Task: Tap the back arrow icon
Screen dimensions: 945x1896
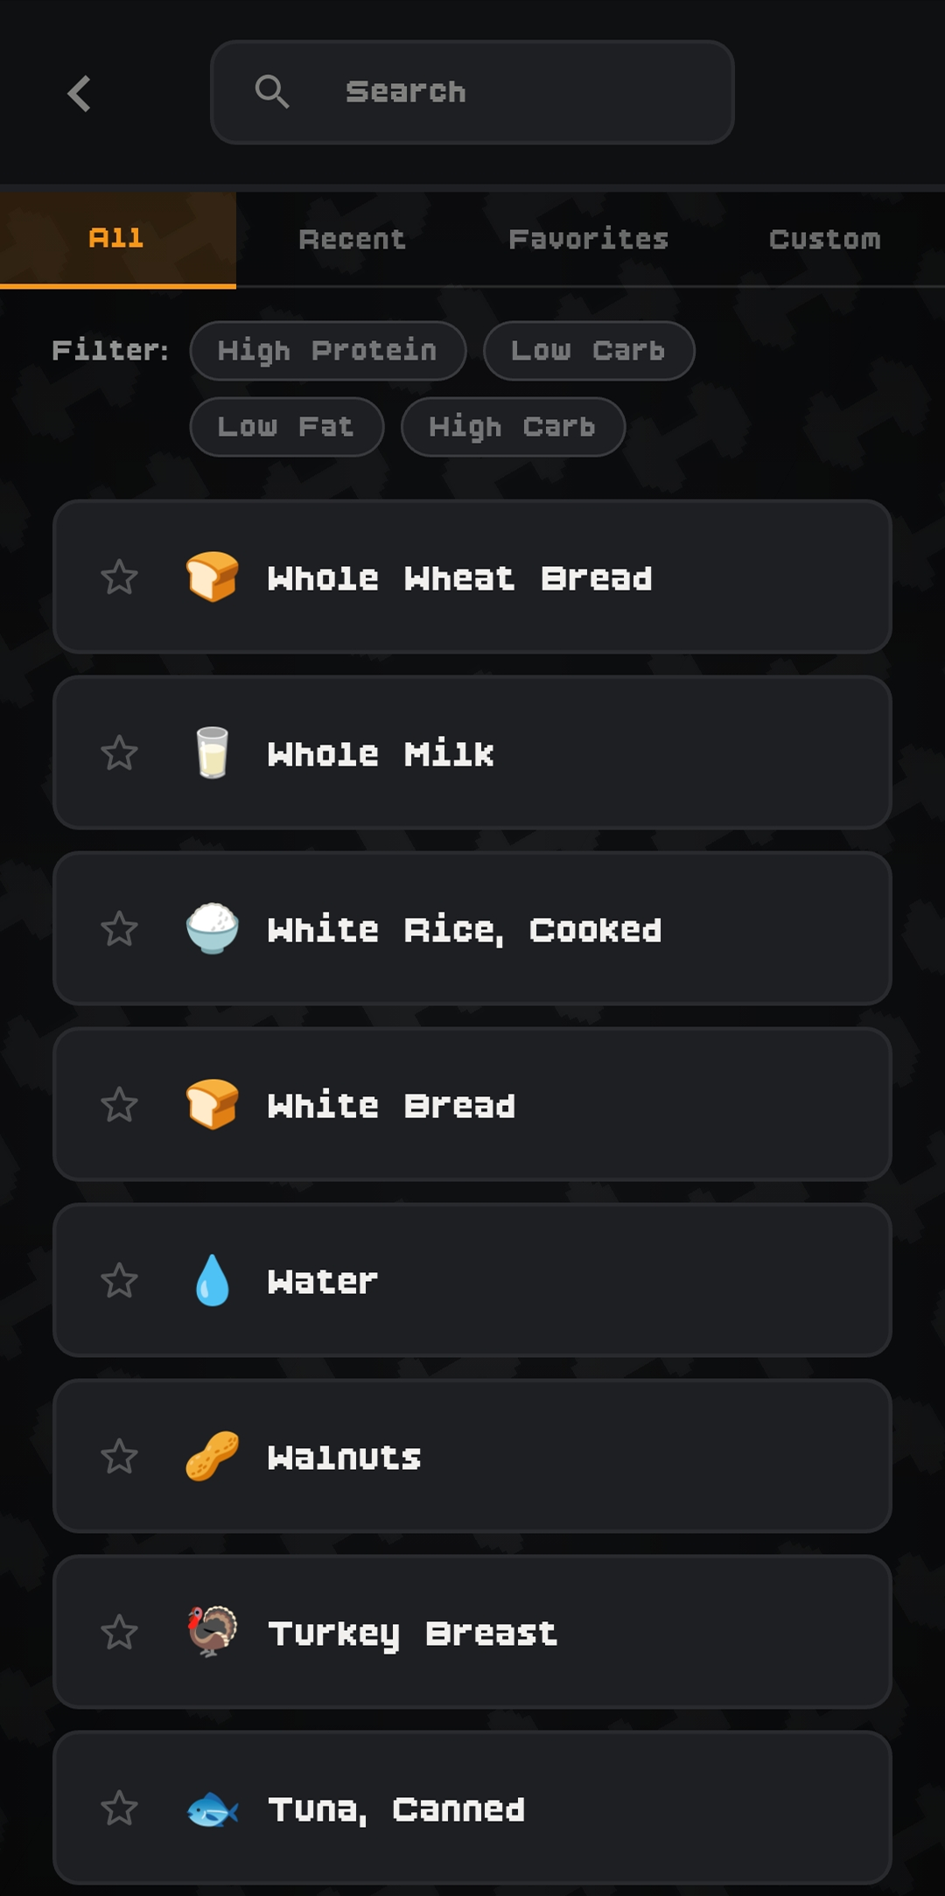Action: (x=80, y=94)
